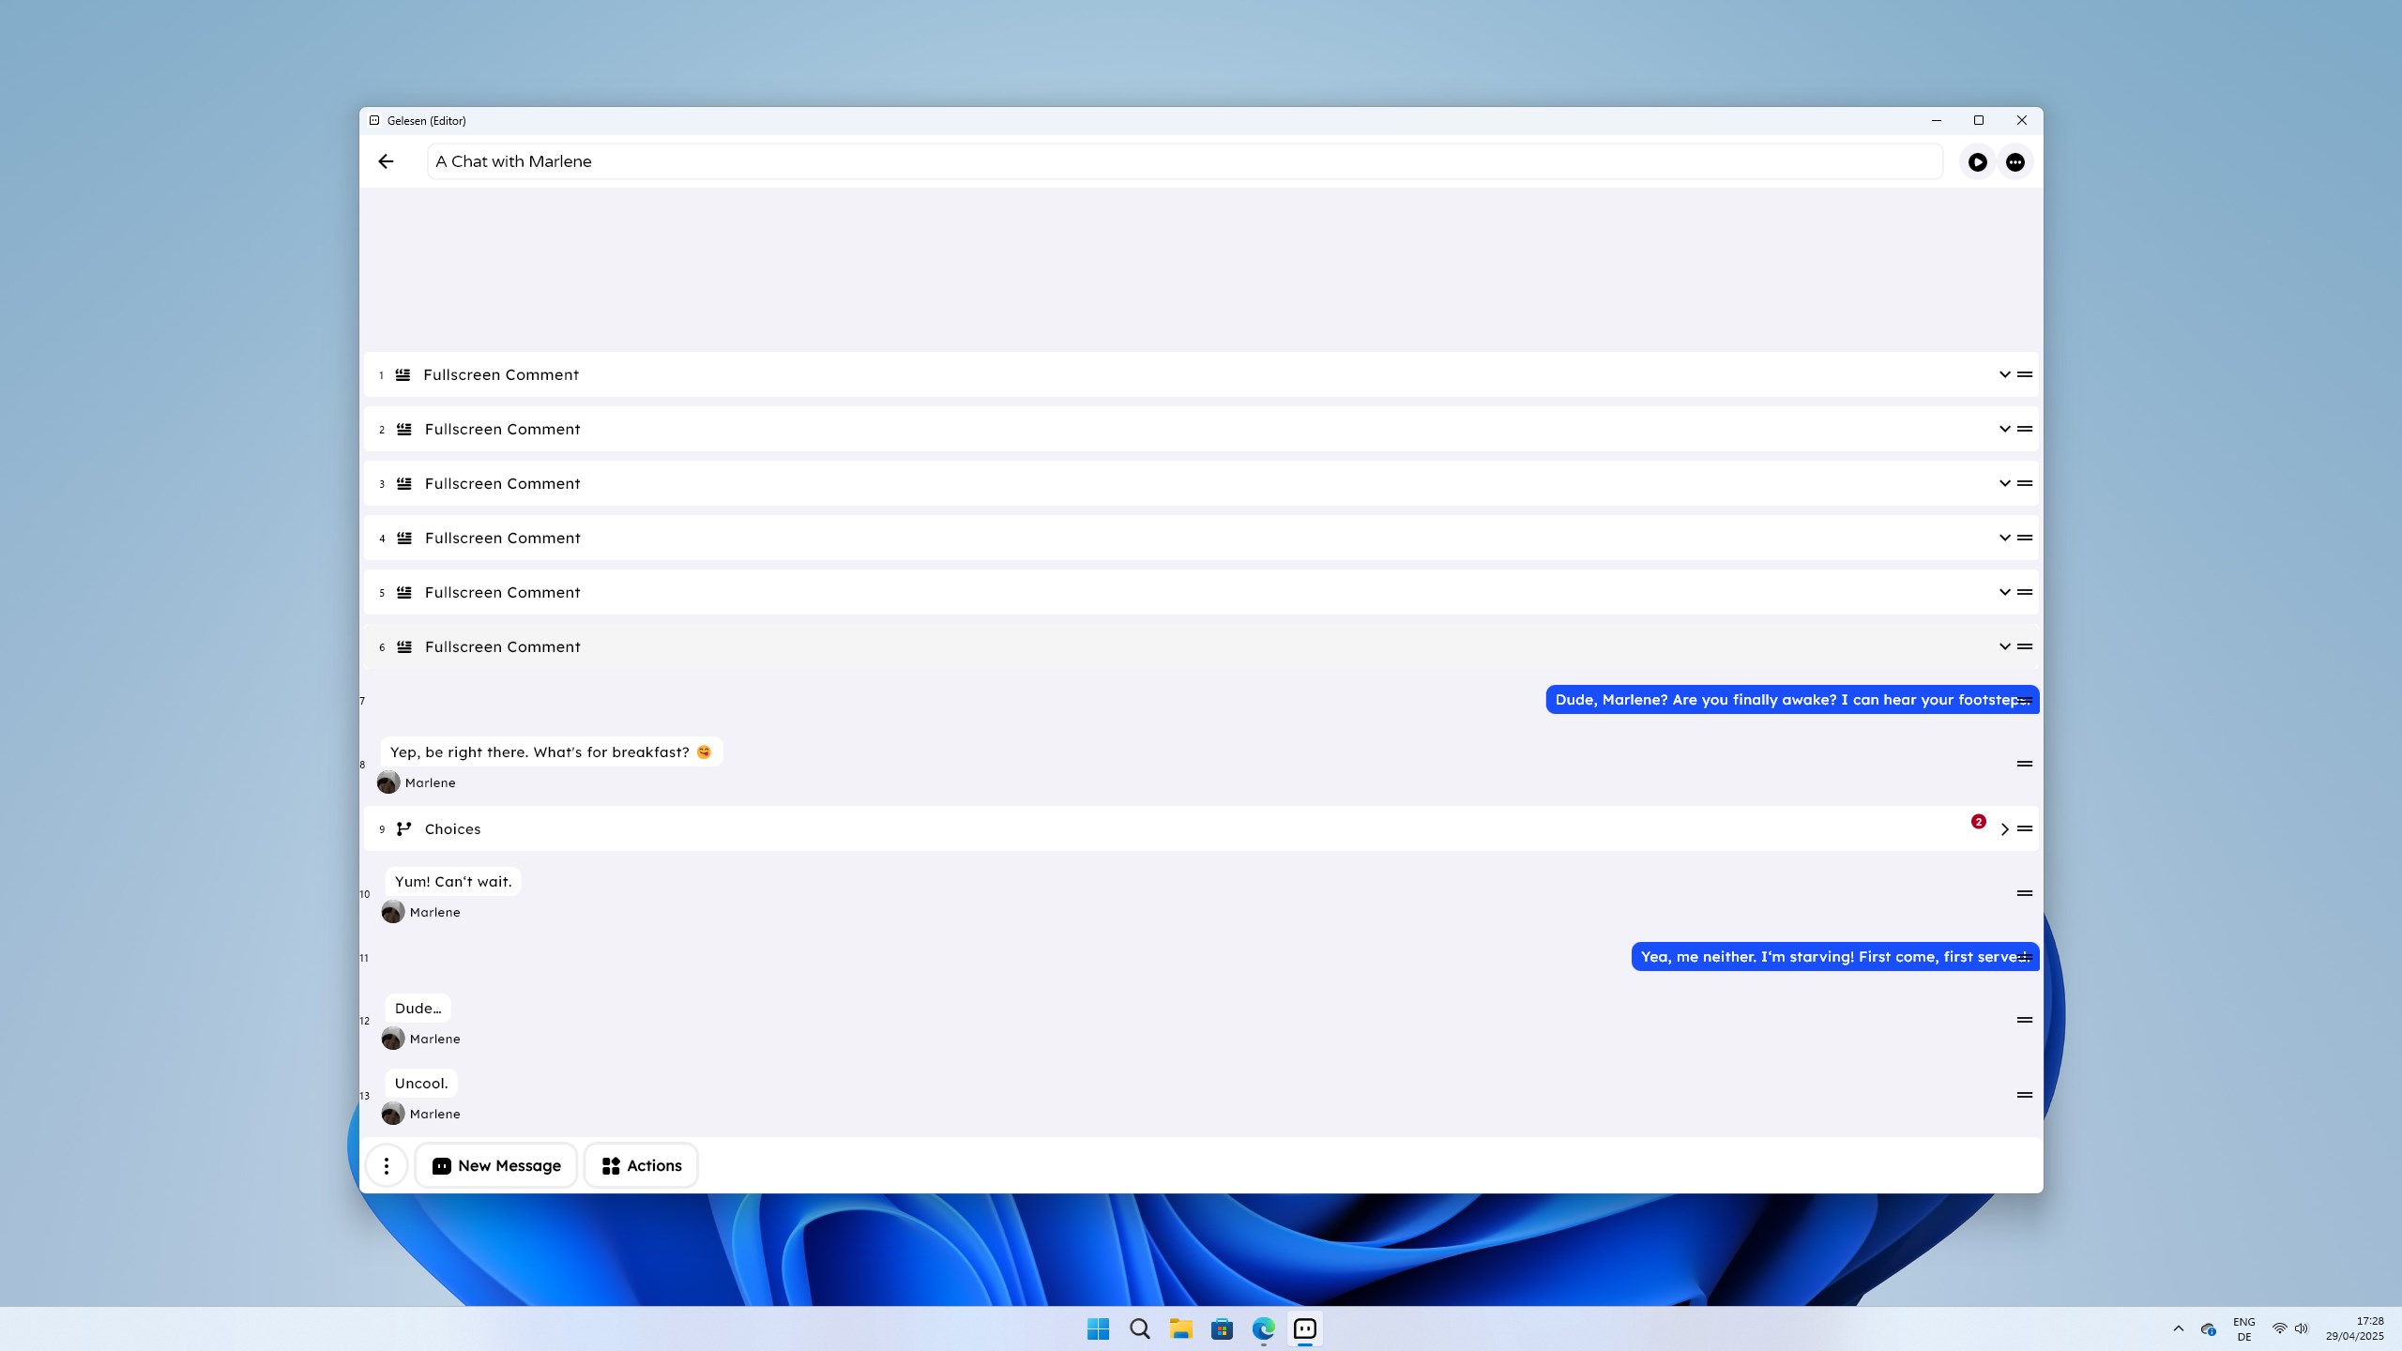Select the "Yum! Can't wait." message bubble
The image size is (2402, 1351).
[x=453, y=882]
